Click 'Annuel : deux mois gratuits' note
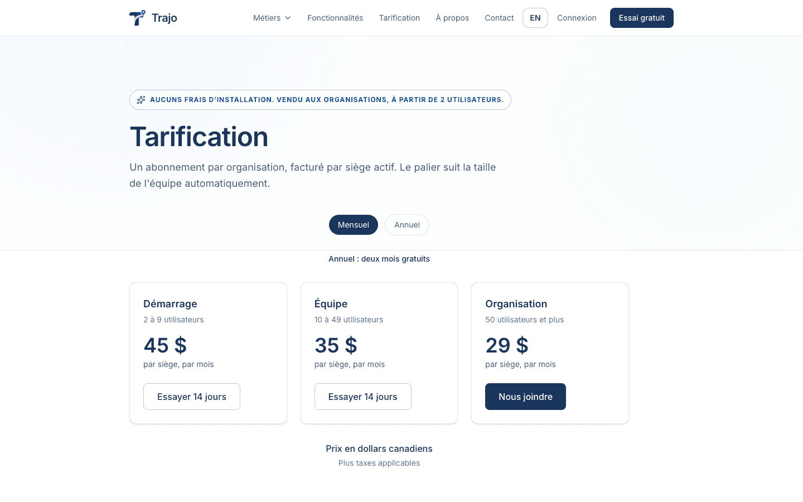This screenshot has height=502, width=803. [x=379, y=259]
